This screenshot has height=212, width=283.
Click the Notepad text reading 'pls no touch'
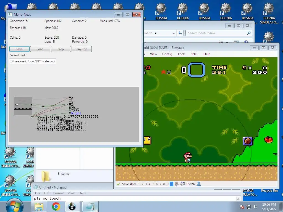[x=47, y=198]
